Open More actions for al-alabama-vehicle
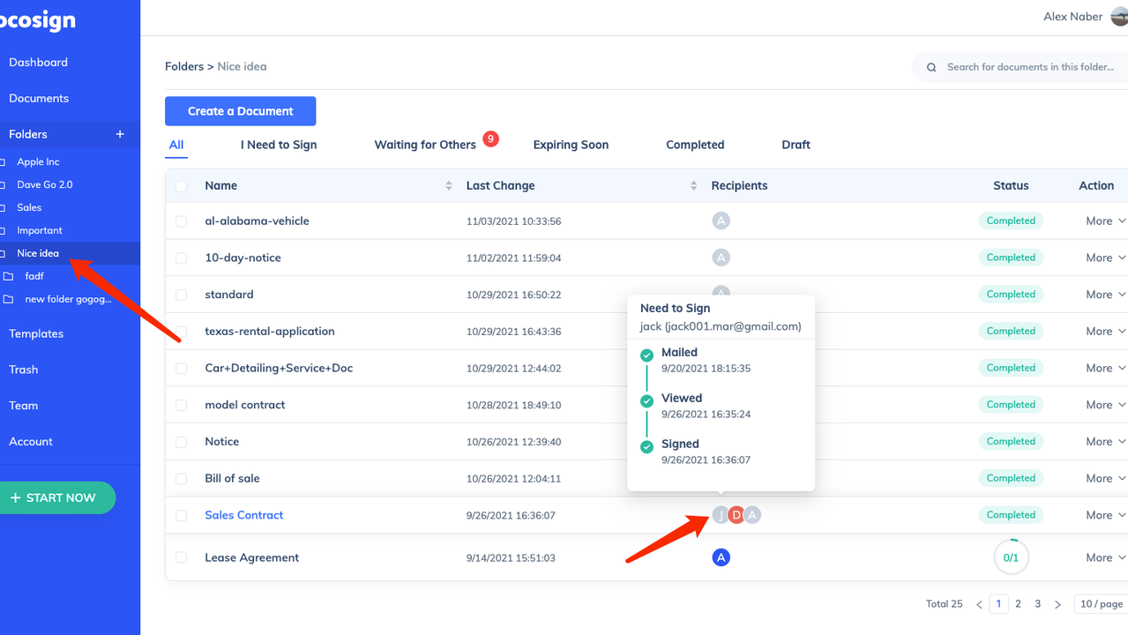This screenshot has width=1128, height=635. (x=1105, y=221)
